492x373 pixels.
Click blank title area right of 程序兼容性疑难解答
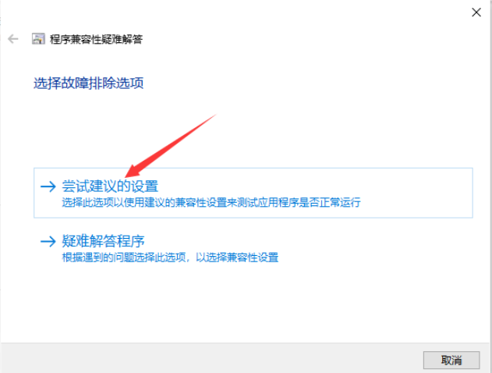(x=298, y=39)
